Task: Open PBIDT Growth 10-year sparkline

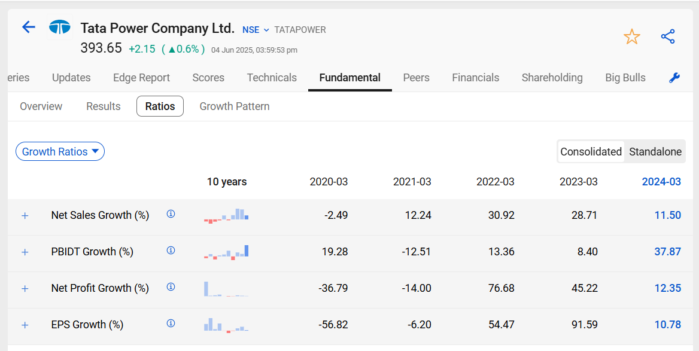Action: (x=226, y=252)
